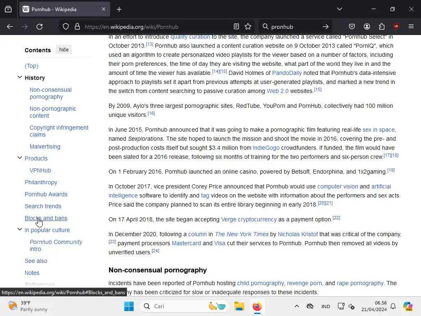Collapse the History section chevron
The height and width of the screenshot is (316, 421).
coord(20,77)
